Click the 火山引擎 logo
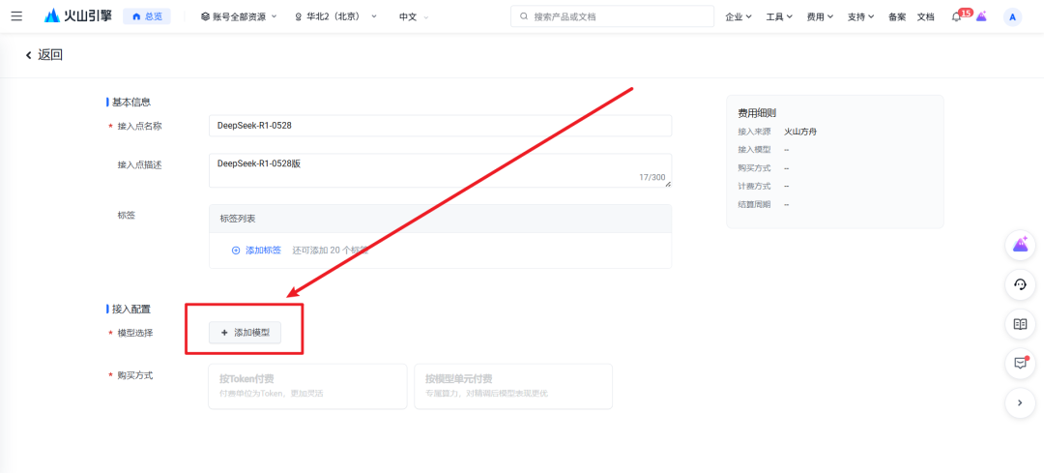 tap(77, 16)
